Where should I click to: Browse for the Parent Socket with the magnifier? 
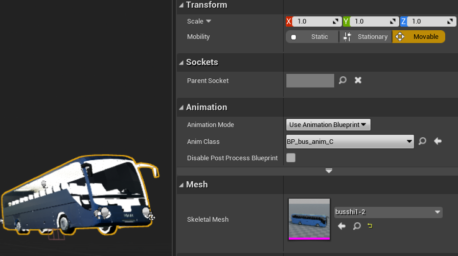(x=343, y=80)
